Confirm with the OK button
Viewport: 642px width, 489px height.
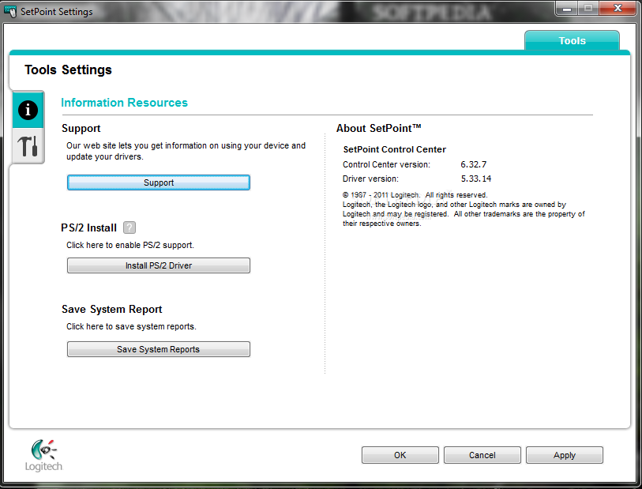400,455
